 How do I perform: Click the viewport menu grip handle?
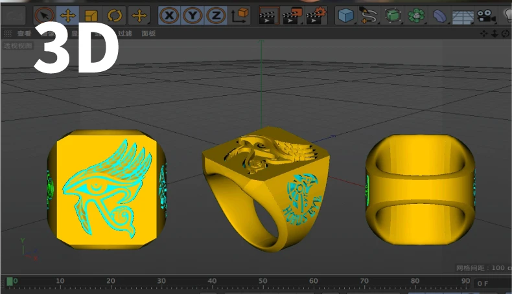coord(8,33)
